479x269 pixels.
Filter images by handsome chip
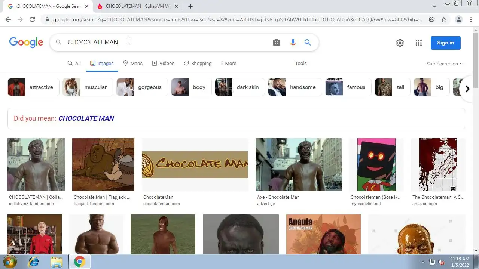tap(295, 87)
